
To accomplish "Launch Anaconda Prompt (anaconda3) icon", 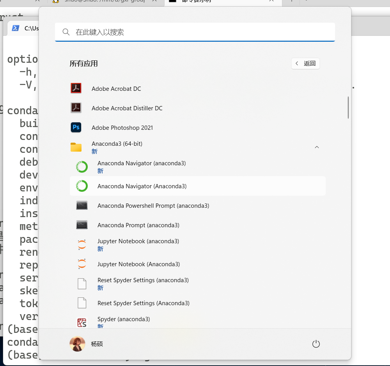I will coord(82,225).
